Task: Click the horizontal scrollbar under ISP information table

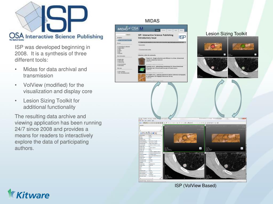Action: point(150,178)
